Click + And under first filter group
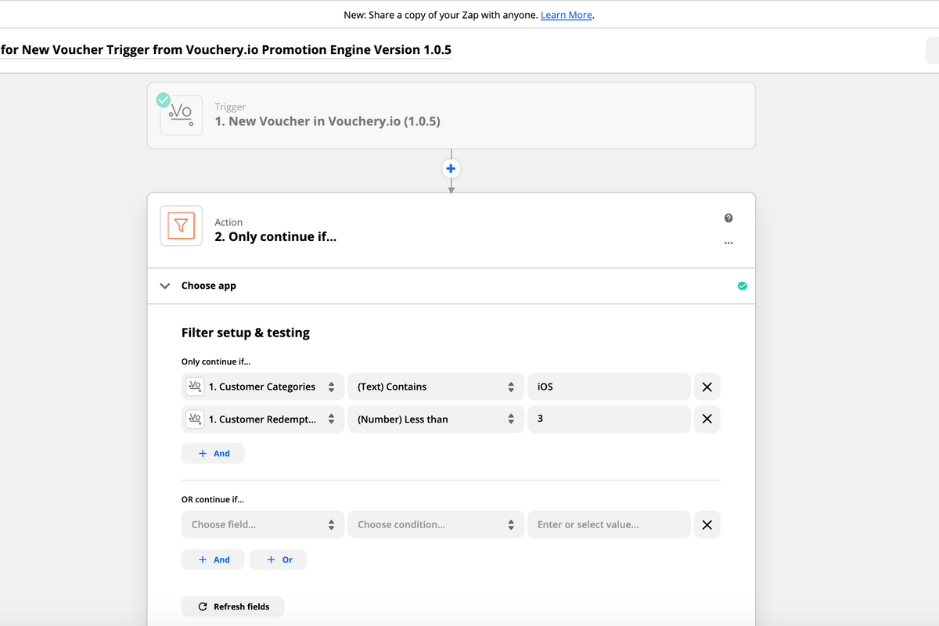 pyautogui.click(x=213, y=453)
